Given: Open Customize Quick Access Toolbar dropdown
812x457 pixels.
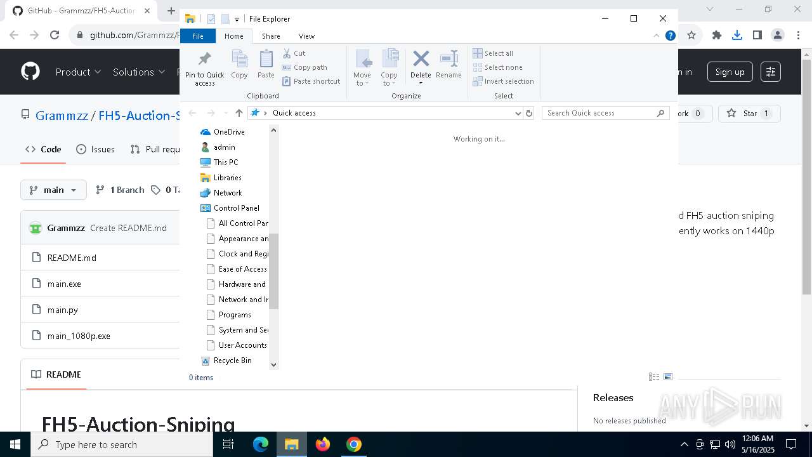Looking at the screenshot, I should point(237,20).
